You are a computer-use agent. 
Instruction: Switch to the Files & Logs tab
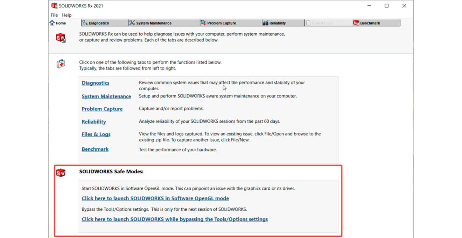322,23
